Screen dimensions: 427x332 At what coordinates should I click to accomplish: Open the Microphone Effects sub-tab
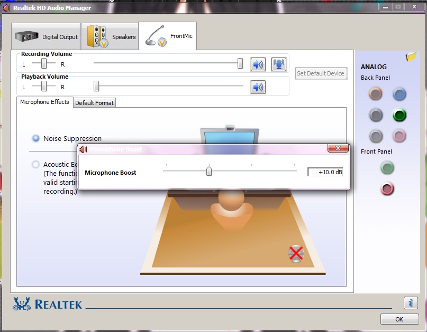44,102
